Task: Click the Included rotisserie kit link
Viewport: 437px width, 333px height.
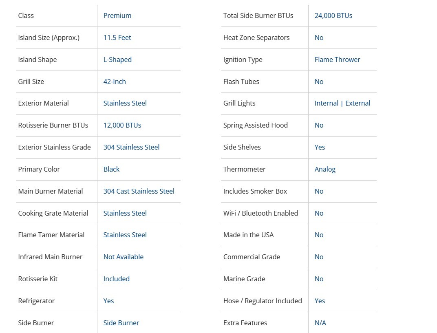Action: click(116, 279)
